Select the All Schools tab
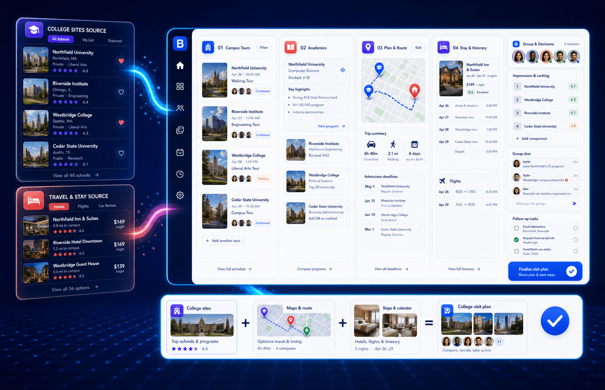 click(61, 39)
